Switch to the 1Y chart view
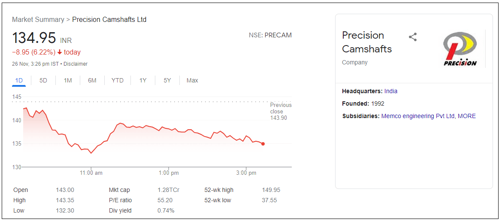 (143, 80)
